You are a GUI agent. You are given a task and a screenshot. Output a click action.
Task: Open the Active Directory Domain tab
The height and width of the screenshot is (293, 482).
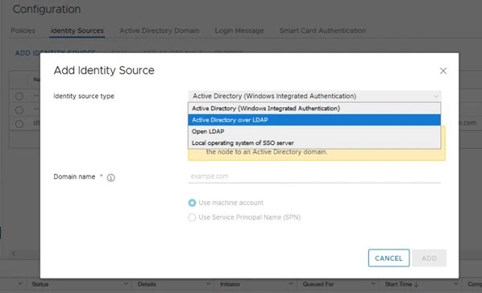pyautogui.click(x=160, y=31)
